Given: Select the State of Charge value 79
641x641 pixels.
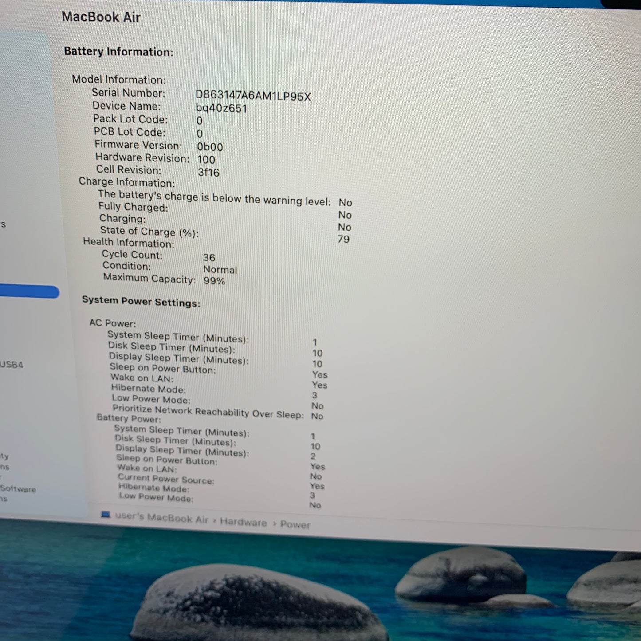Looking at the screenshot, I should (343, 239).
